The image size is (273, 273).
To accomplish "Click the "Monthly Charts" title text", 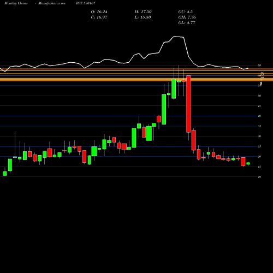I will click(x=16, y=3).
